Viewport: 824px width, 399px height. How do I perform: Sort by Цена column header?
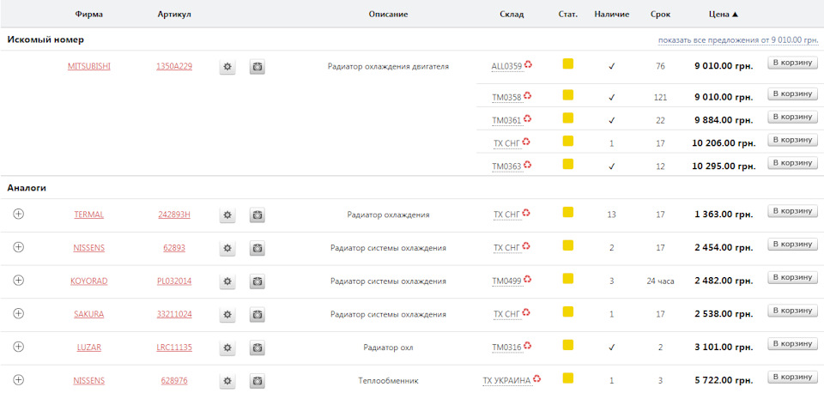tap(724, 15)
